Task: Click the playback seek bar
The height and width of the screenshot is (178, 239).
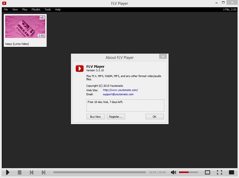Action: [100, 172]
